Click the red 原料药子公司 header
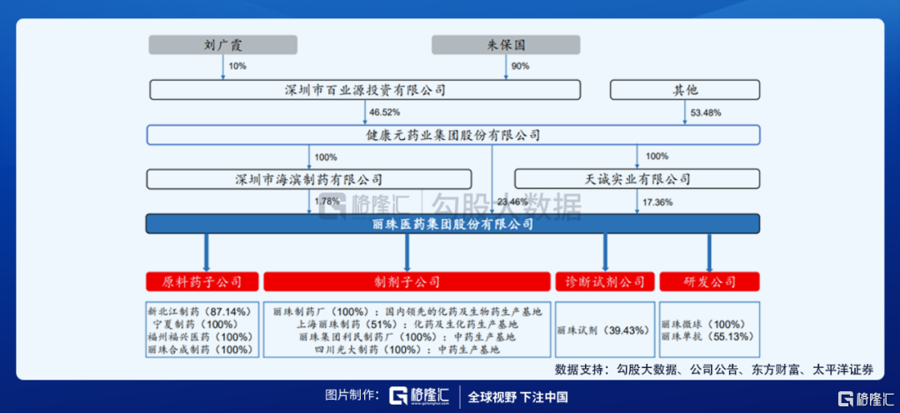This screenshot has width=900, height=413. [202, 281]
